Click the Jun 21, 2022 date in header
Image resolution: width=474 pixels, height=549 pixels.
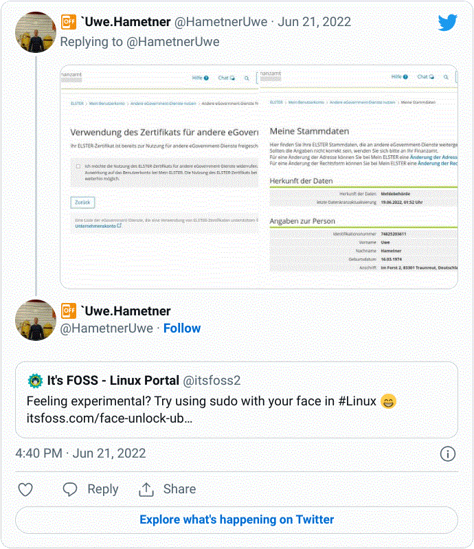coord(314,22)
